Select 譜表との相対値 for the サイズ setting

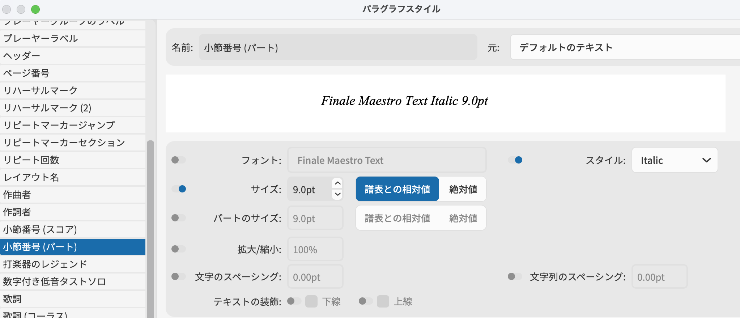click(x=397, y=189)
